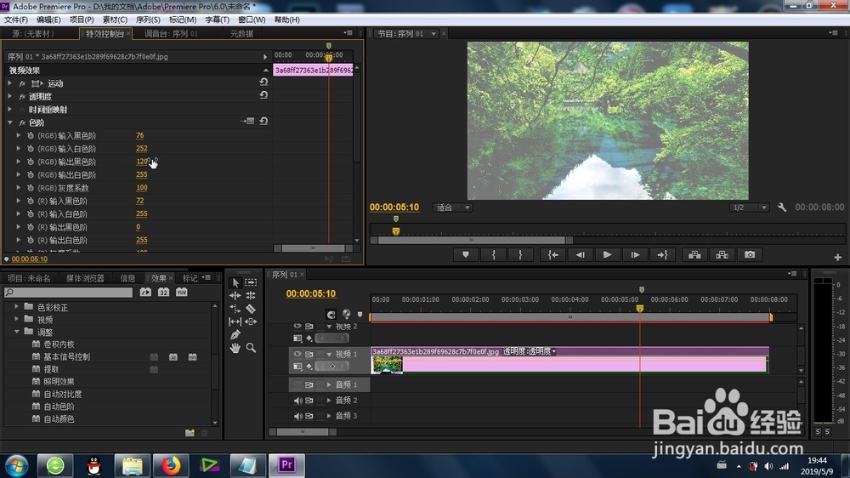Select the 自动对比度 effect
The width and height of the screenshot is (850, 478).
coord(62,394)
